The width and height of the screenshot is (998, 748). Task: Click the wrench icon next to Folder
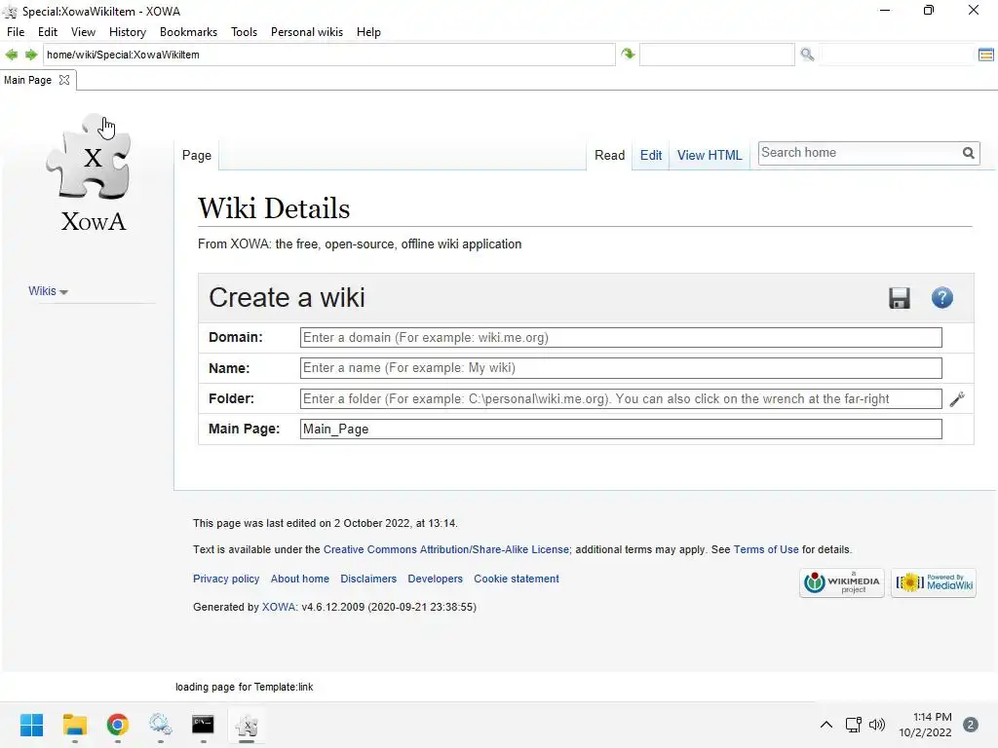click(x=957, y=398)
